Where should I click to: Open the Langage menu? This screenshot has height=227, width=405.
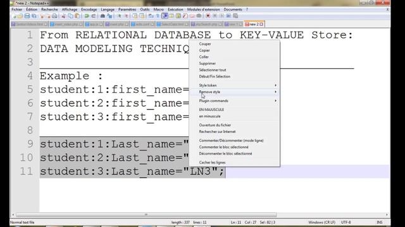coord(108,9)
